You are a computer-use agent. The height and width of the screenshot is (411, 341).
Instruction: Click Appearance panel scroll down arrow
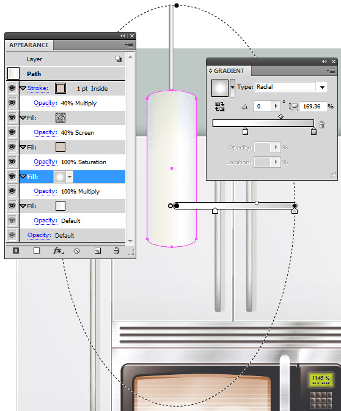(x=130, y=241)
